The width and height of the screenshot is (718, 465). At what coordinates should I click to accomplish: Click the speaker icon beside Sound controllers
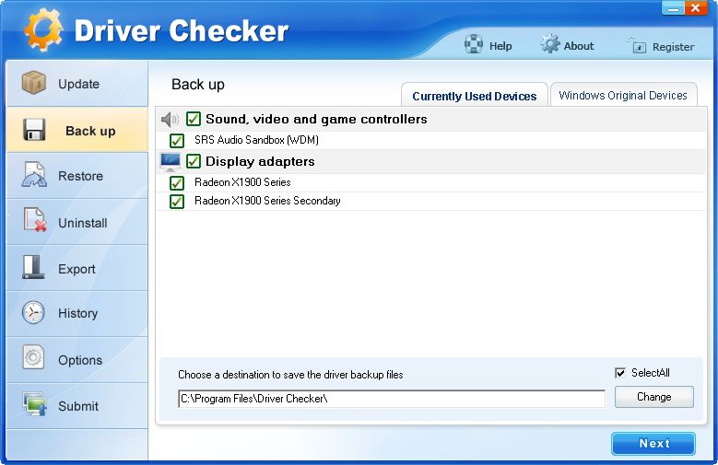point(170,120)
